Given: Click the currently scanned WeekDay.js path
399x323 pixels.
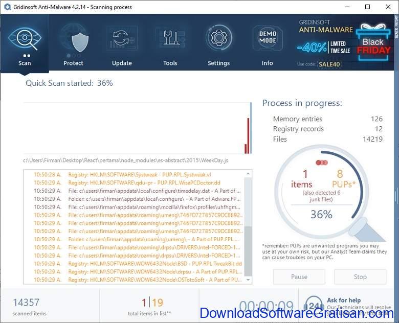Looking at the screenshot, I should coord(125,160).
